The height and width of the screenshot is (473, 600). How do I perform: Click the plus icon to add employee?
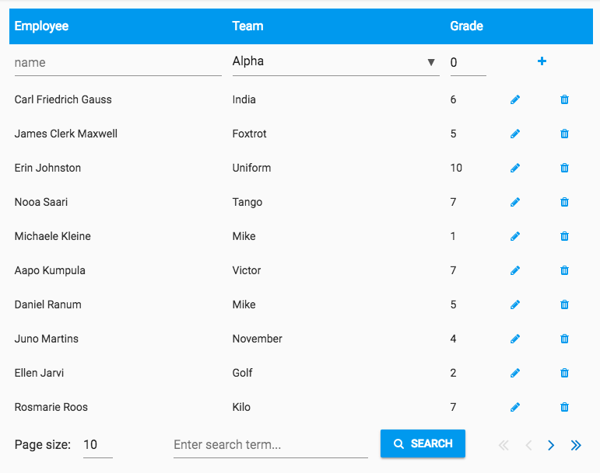542,61
